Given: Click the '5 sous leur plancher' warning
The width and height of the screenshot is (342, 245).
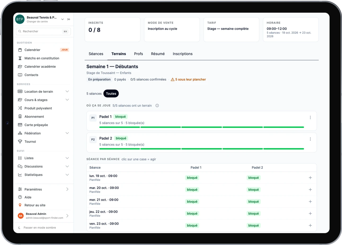Looking at the screenshot, I should click(188, 80).
